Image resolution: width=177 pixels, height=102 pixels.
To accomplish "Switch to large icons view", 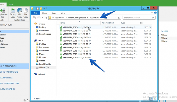I will click(155, 98).
